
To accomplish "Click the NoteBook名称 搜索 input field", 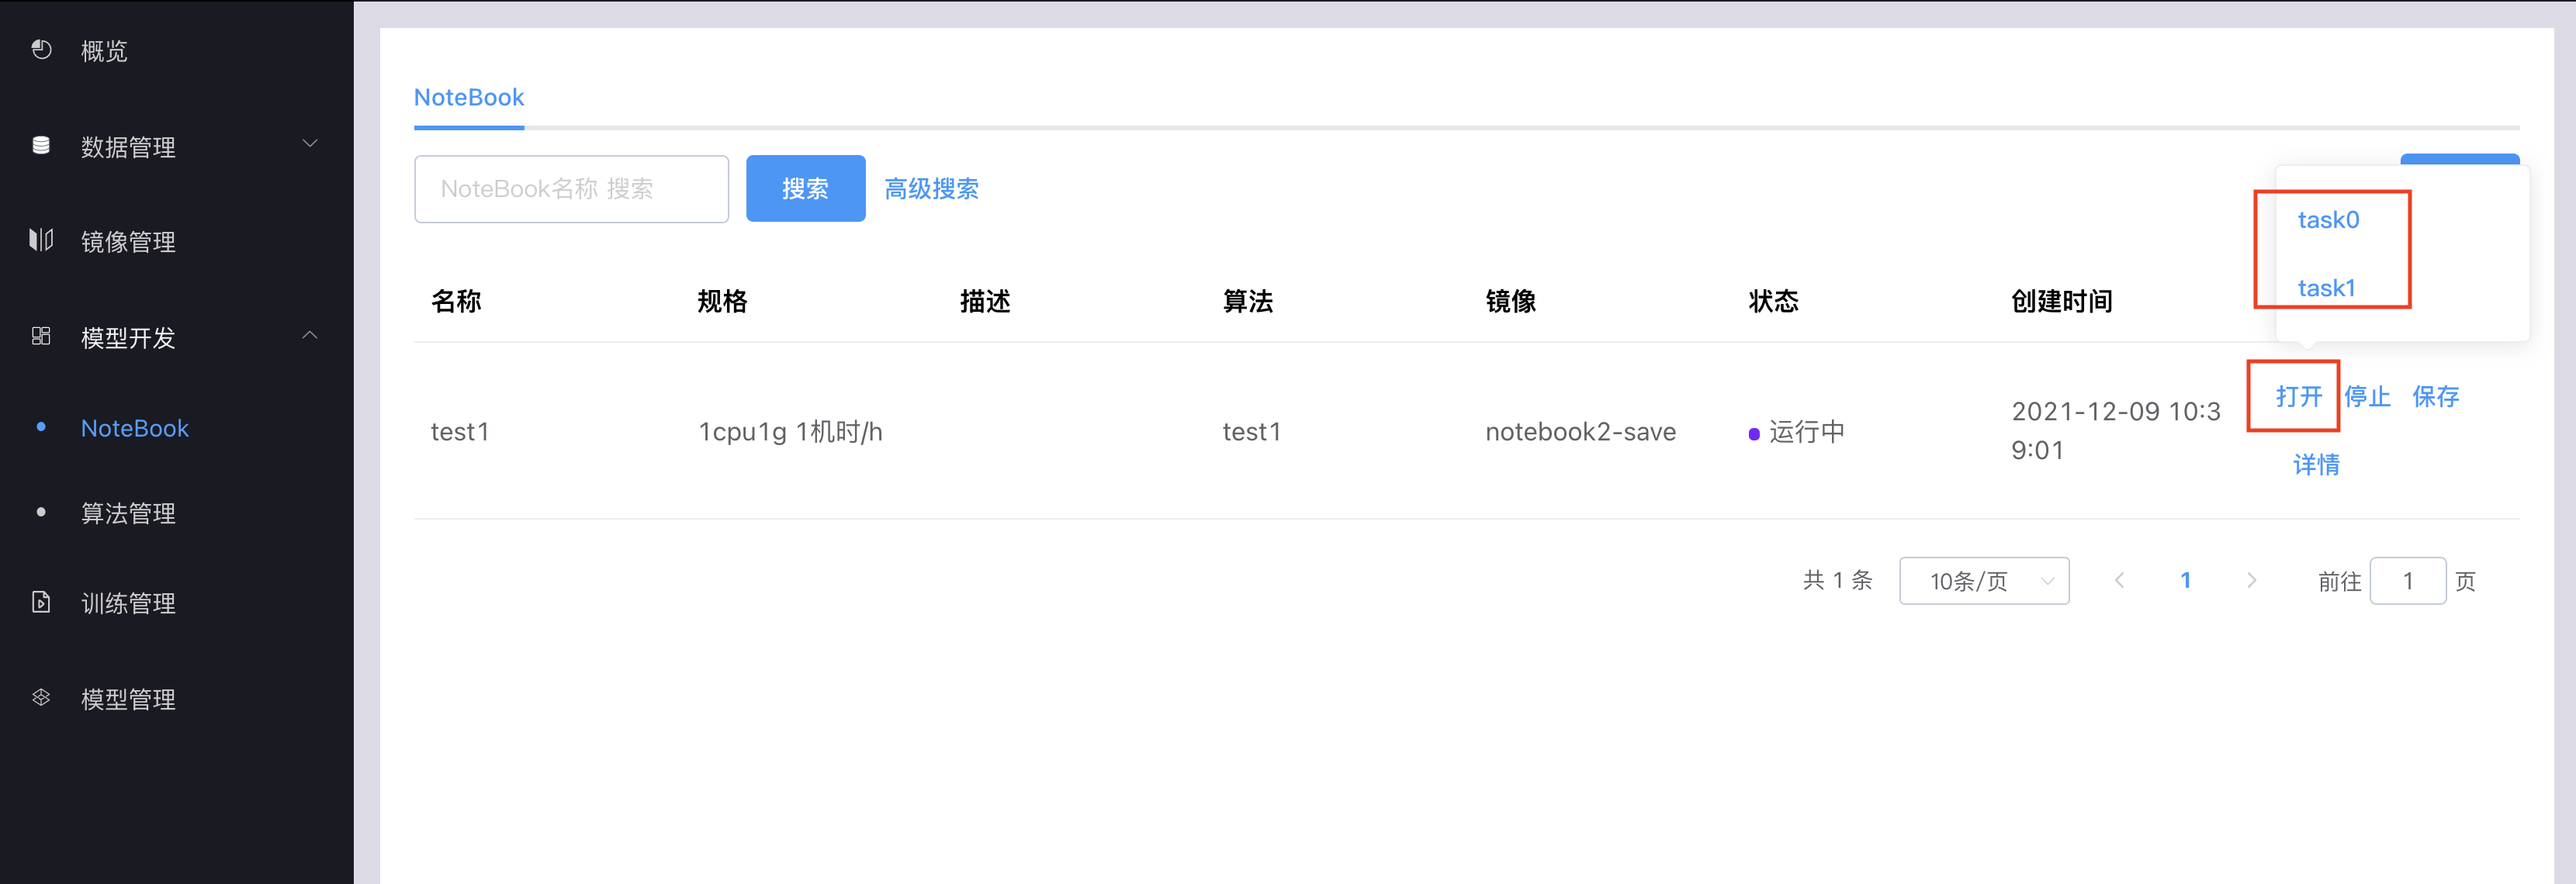I will coord(571,188).
